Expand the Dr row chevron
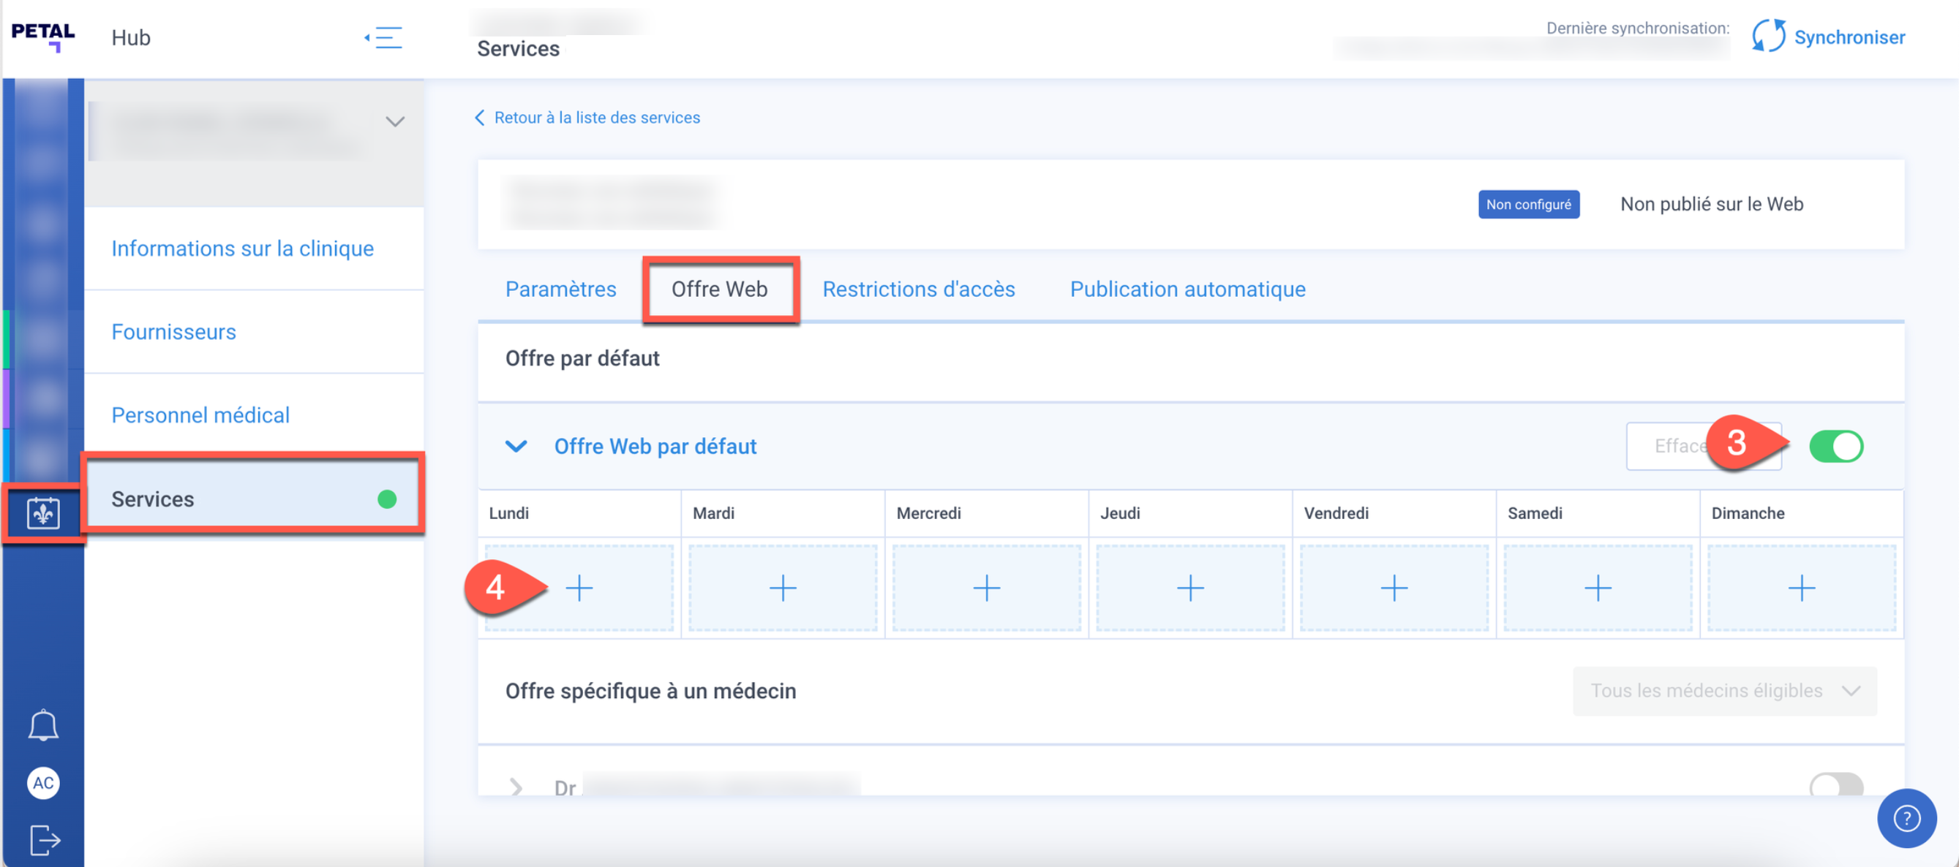Image resolution: width=1959 pixels, height=867 pixels. click(x=516, y=787)
